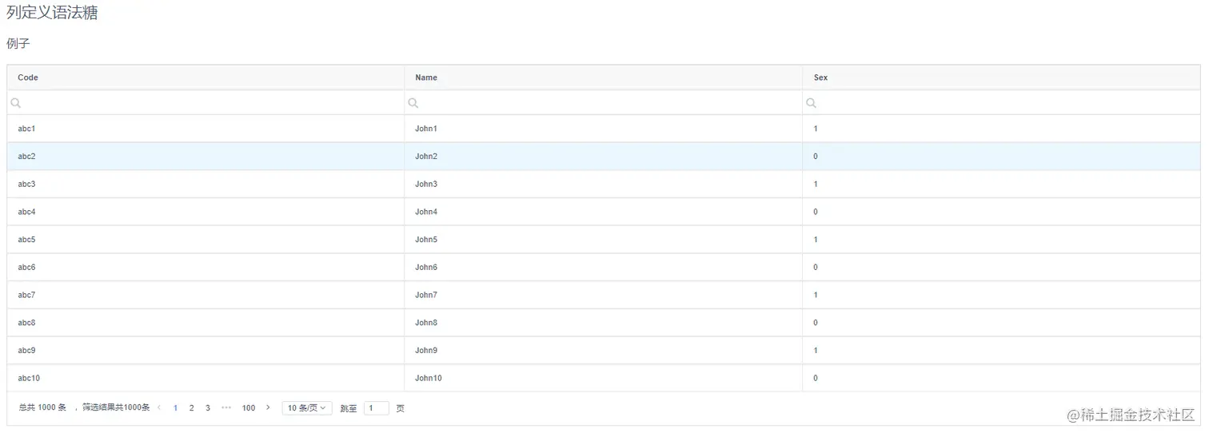
Task: Go to page 2
Action: (x=191, y=407)
